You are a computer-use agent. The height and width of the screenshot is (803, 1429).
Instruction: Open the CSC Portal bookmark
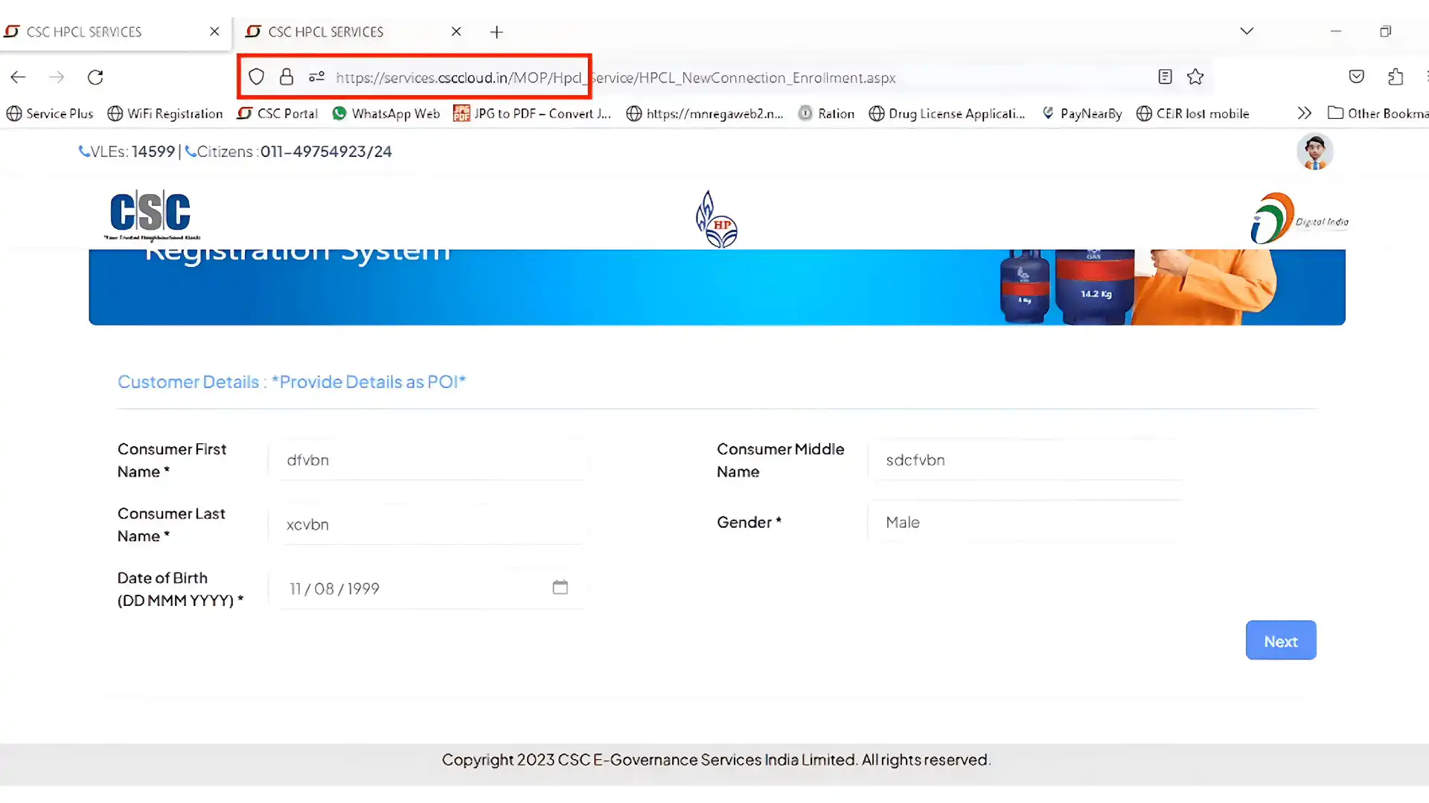coord(278,114)
